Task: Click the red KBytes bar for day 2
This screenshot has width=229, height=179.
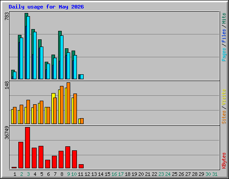Action: (x=21, y=155)
